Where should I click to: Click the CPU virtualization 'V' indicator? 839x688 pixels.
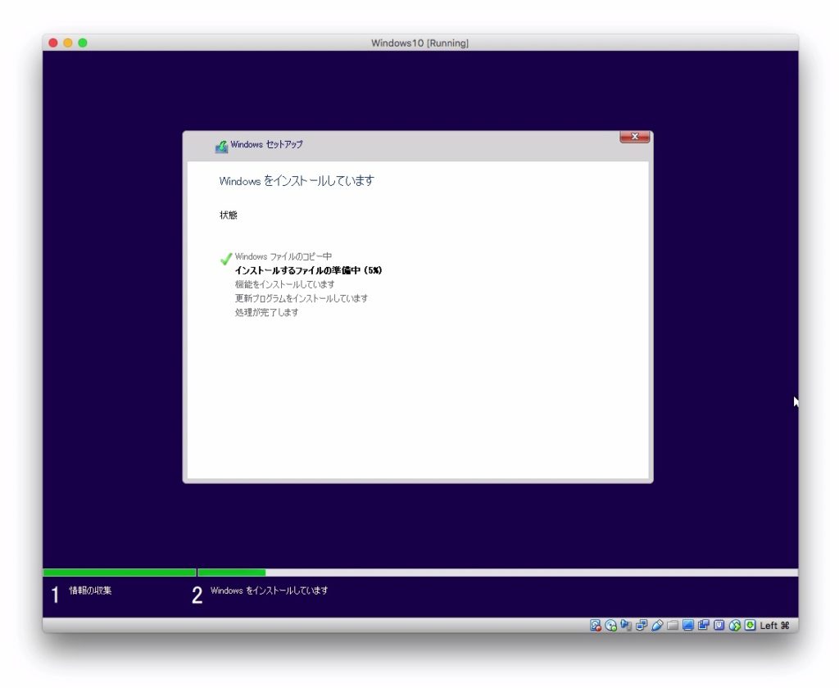pos(719,625)
